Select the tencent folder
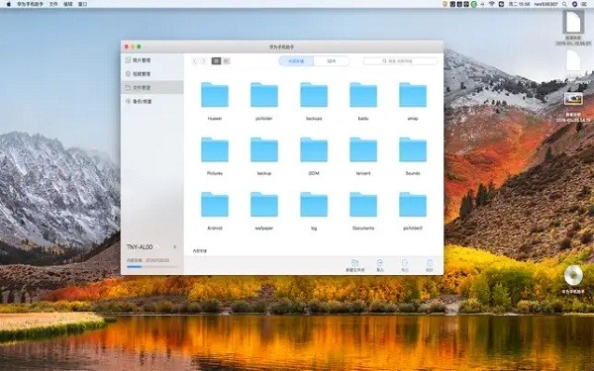This screenshot has height=371, width=594. (x=363, y=149)
